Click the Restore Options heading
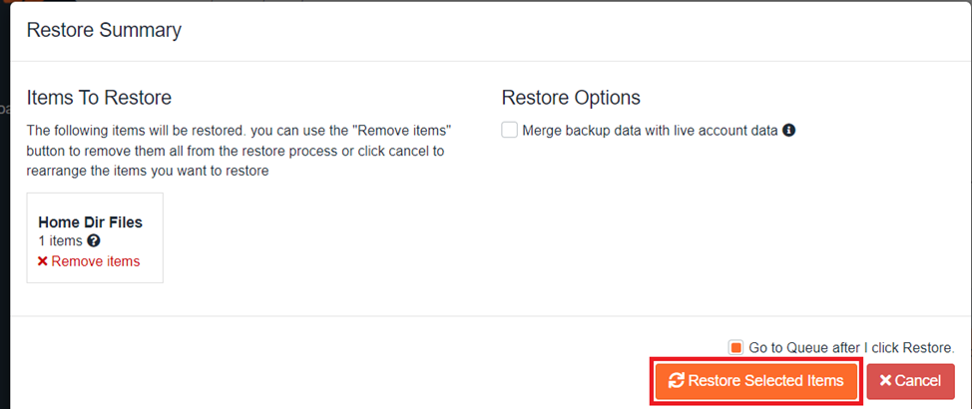Screen dimensions: 972x409 click(x=570, y=98)
